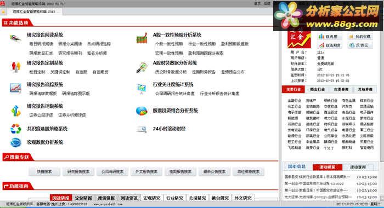Click the A股财务数据分析系统 magnifier icon

(142, 67)
